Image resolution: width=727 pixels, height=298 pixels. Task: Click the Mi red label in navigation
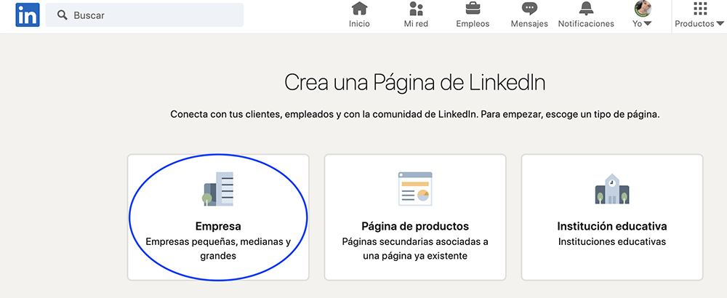416,24
